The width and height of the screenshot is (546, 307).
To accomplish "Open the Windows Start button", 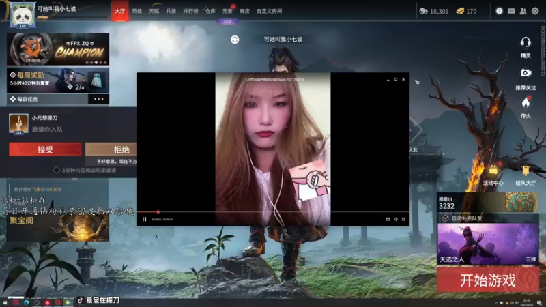I will coord(5,303).
